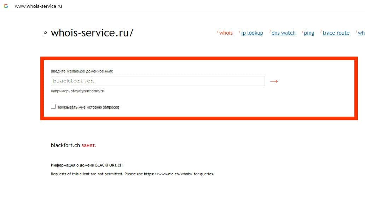Click the whois-service.ru/ site title

(x=92, y=33)
